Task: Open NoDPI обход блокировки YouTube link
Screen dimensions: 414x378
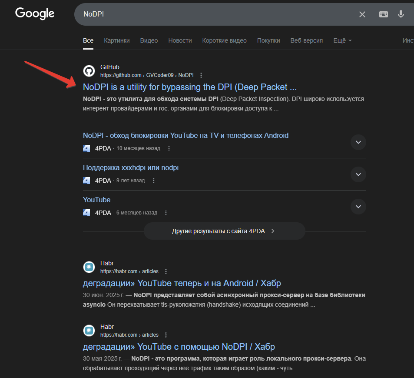Action: click(185, 135)
